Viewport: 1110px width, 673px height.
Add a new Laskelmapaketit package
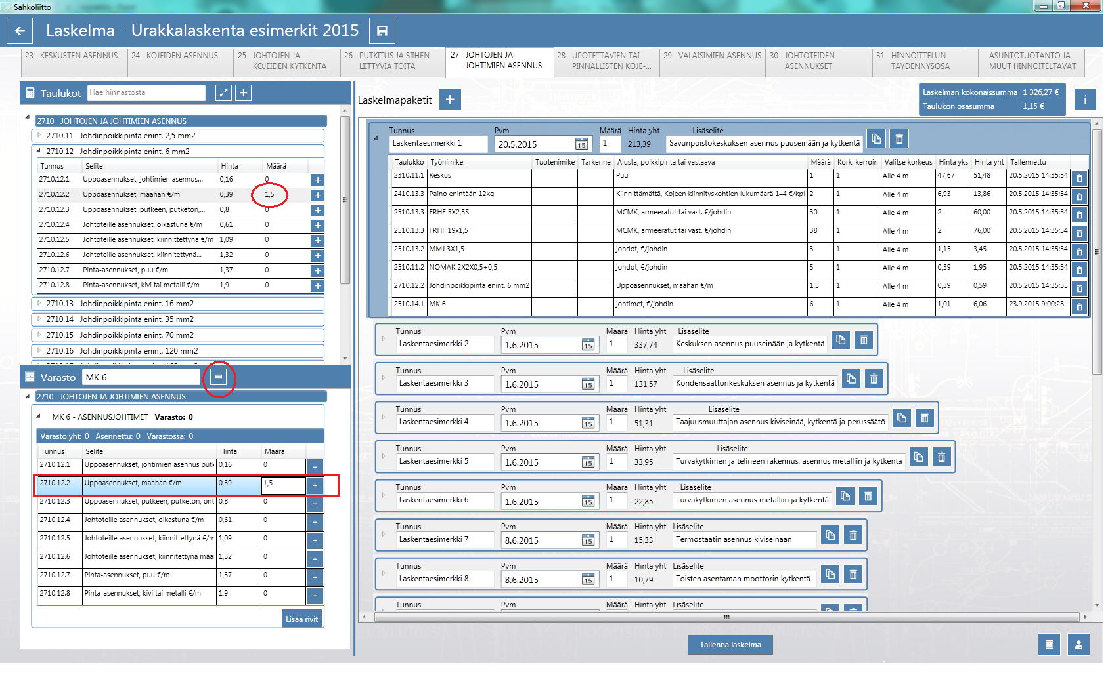tap(449, 100)
